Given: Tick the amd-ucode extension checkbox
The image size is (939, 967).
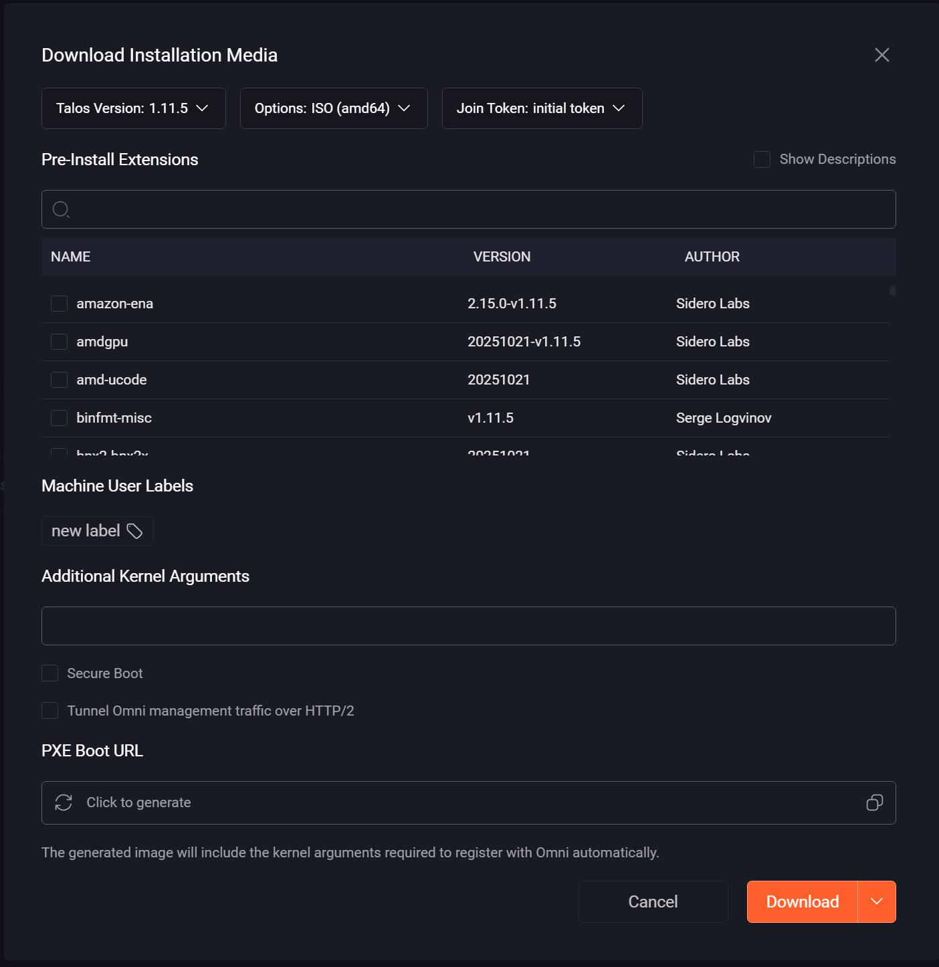Looking at the screenshot, I should (60, 380).
